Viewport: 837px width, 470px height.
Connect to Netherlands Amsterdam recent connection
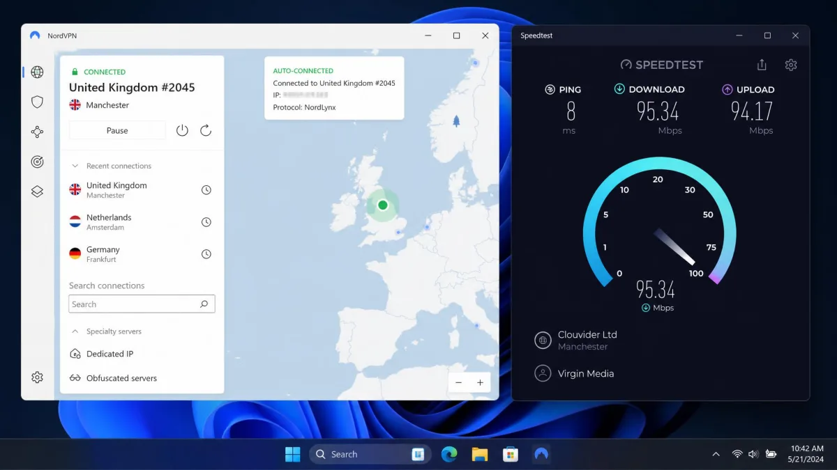[142, 222]
